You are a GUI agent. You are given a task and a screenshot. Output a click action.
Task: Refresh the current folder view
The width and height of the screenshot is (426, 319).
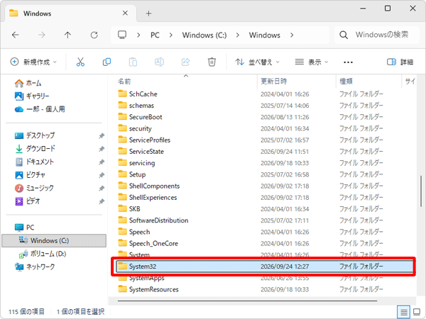pos(94,35)
